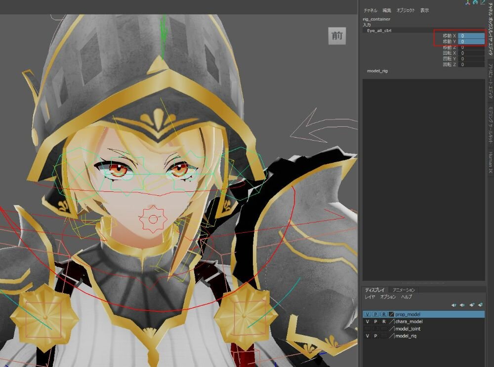Select the model_rig layer row
This screenshot has width=494, height=367.
406,336
